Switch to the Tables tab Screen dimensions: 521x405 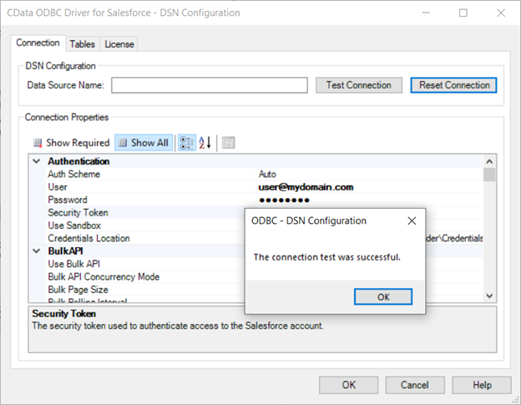point(82,44)
